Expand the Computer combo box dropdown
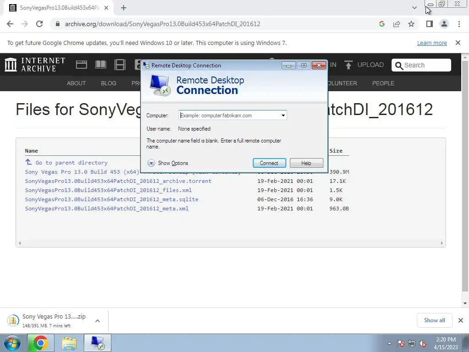Screen dimensions: 469x352 pyautogui.click(x=283, y=115)
